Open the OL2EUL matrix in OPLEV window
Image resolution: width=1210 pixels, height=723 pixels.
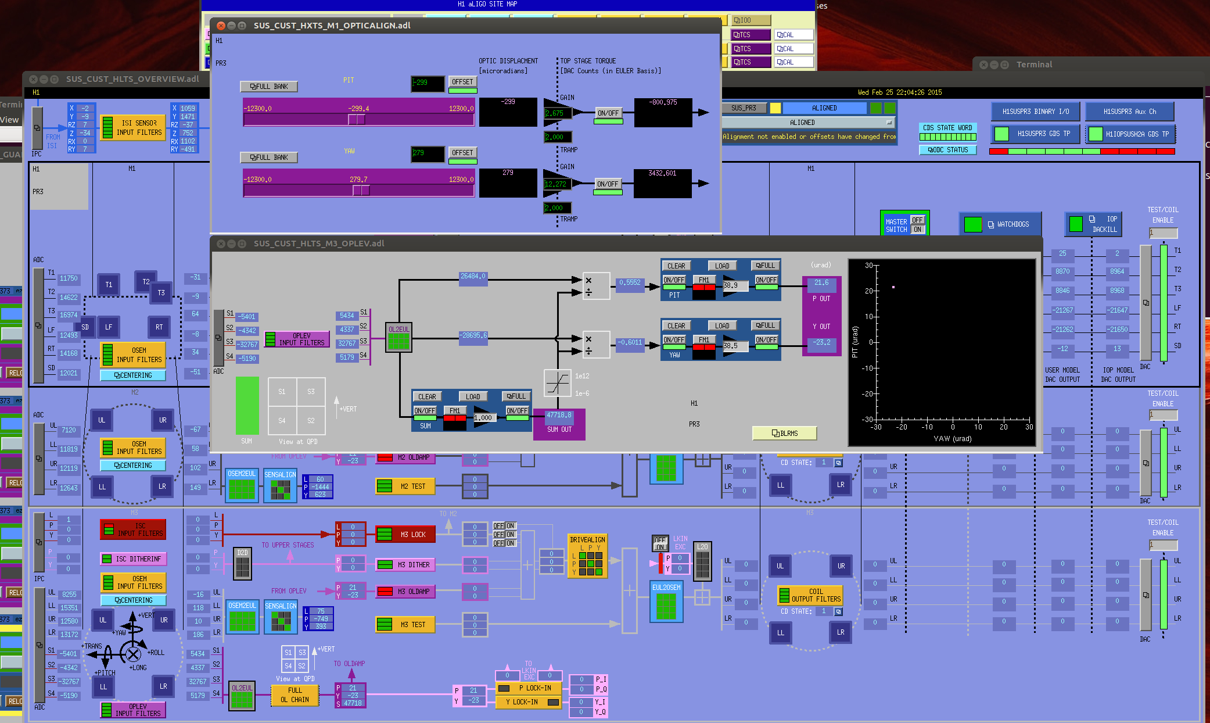[398, 338]
